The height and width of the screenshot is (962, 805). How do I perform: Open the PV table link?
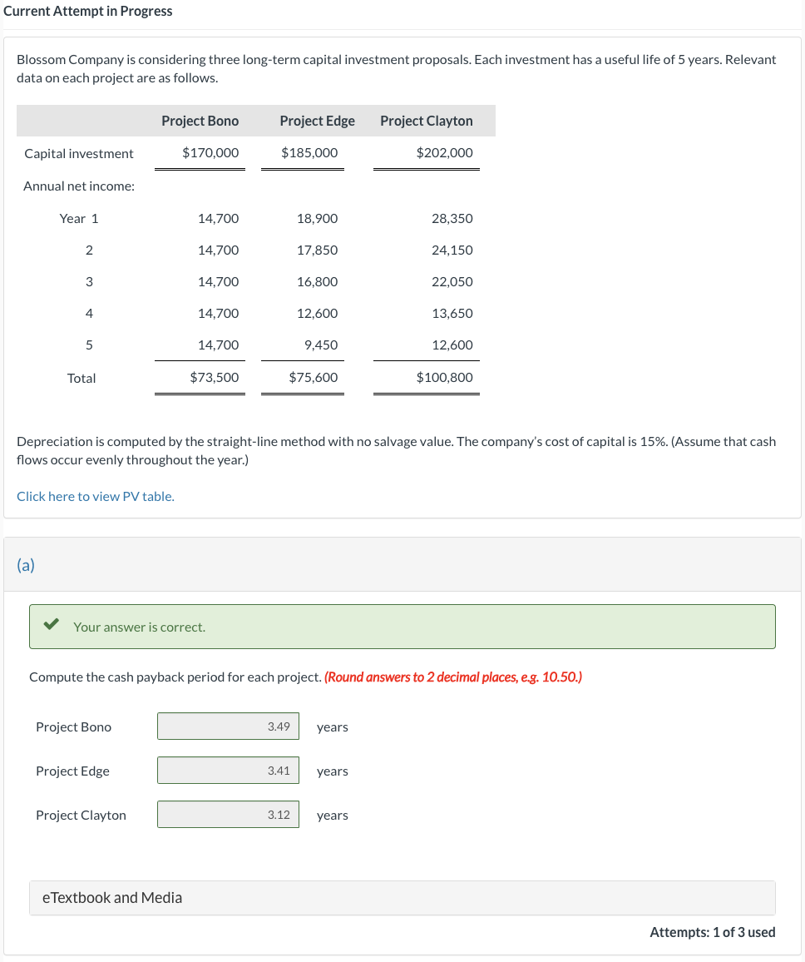[96, 496]
